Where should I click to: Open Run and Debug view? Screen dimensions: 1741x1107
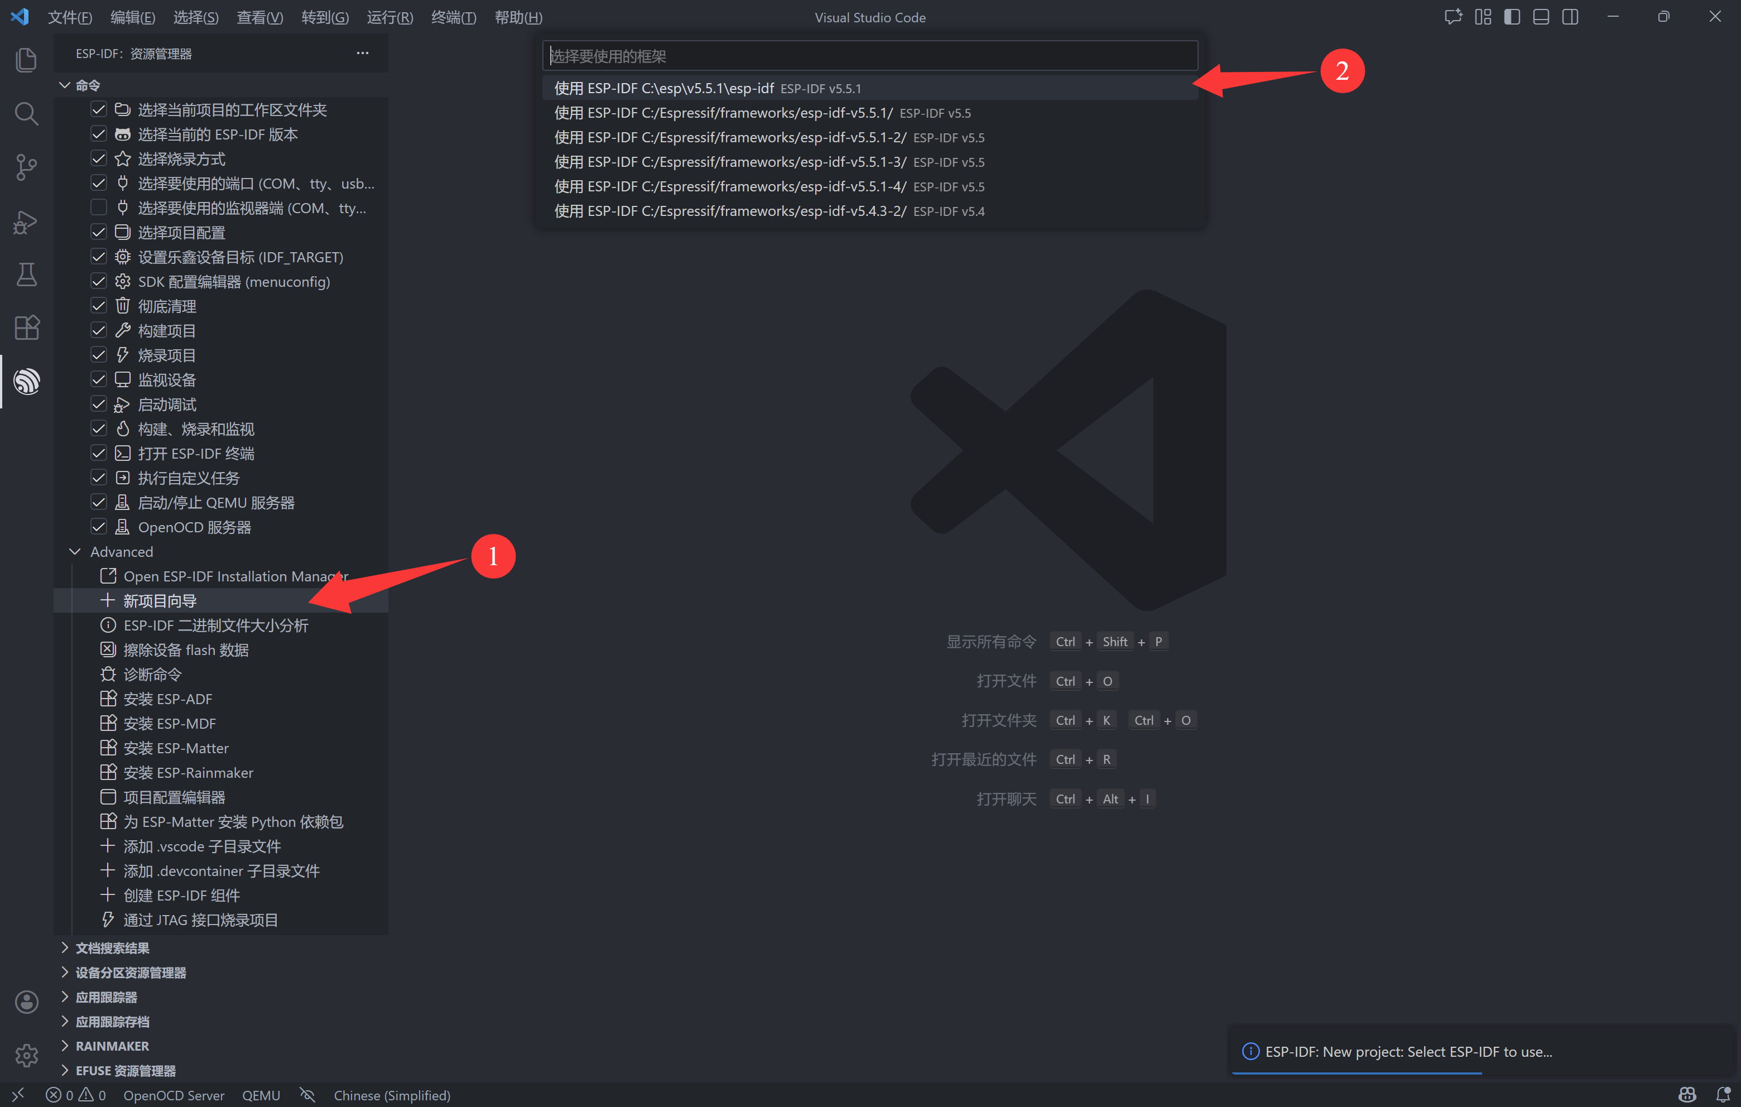coord(26,222)
